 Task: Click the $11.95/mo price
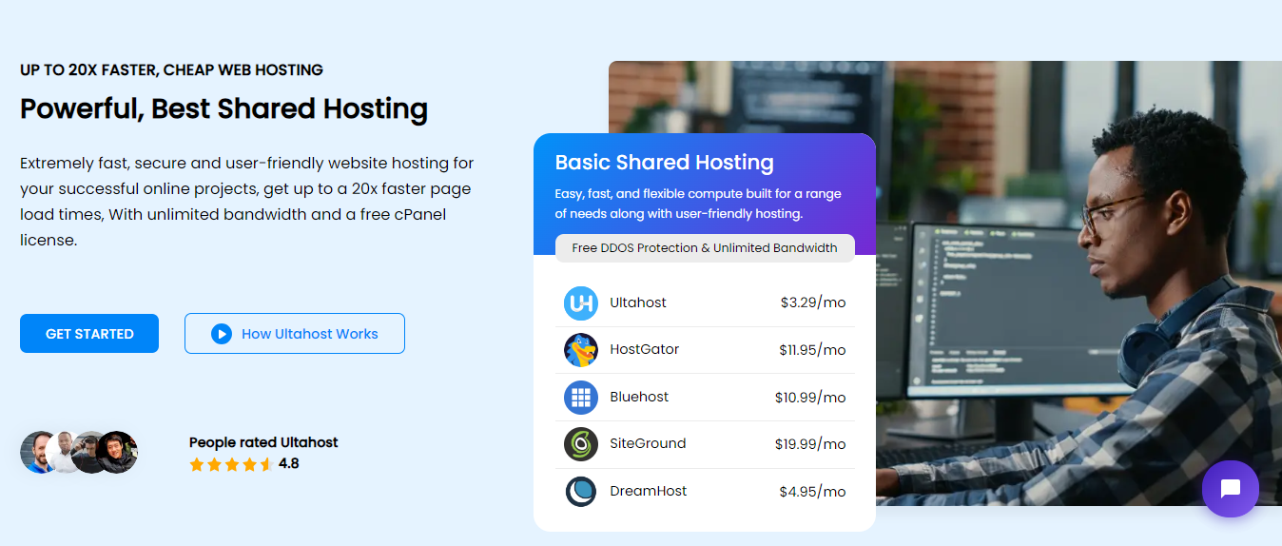coord(812,350)
